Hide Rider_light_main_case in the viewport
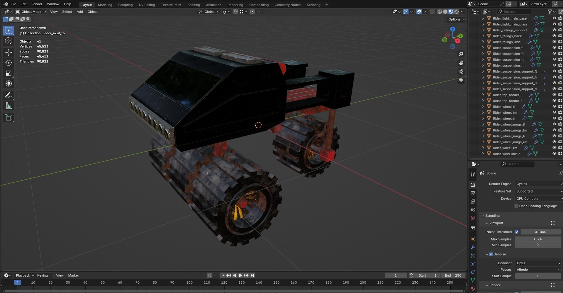 pos(554,18)
